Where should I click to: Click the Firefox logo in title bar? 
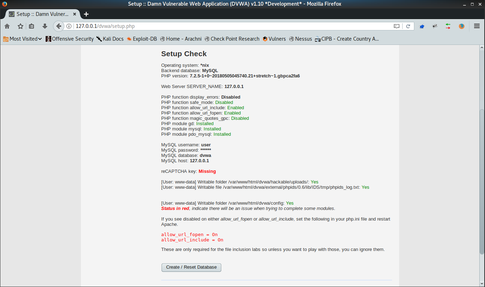(x=5, y=4)
